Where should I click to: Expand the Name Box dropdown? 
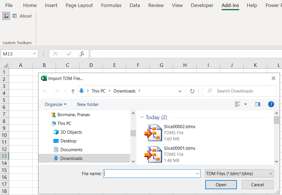coord(34,54)
